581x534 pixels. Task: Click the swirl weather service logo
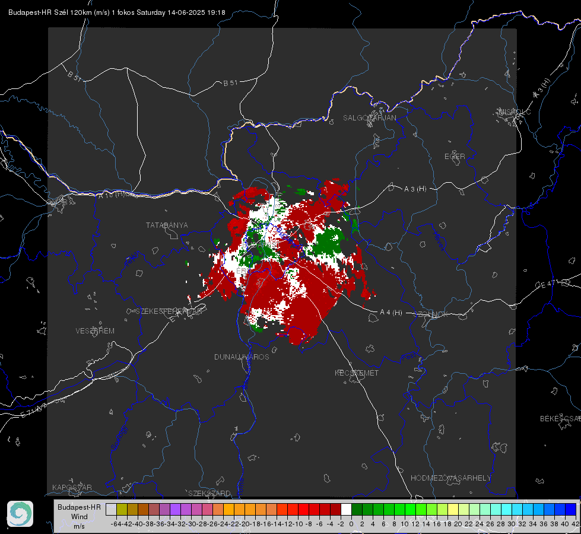20,514
